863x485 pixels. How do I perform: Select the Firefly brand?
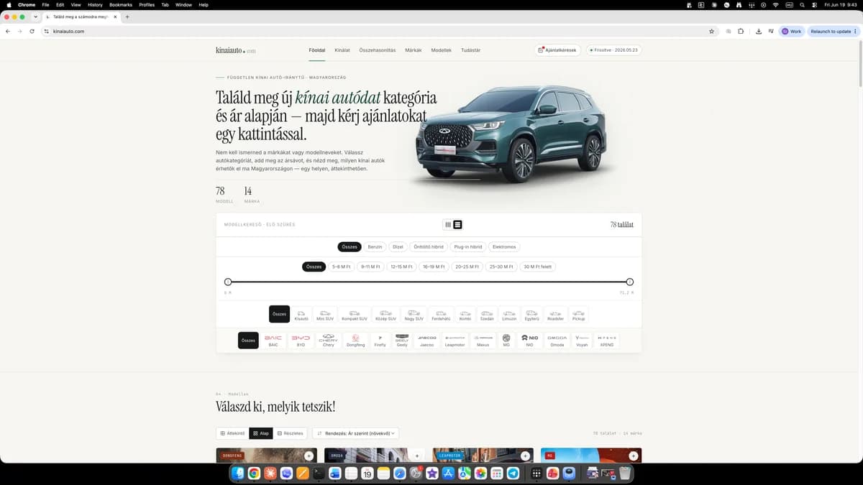[380, 341]
